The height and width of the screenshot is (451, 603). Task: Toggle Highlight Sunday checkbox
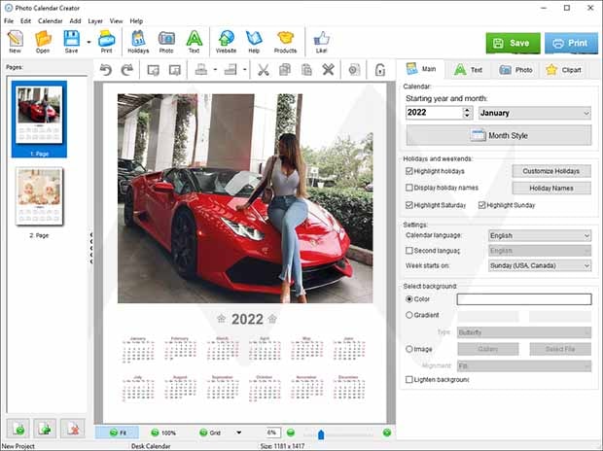481,205
